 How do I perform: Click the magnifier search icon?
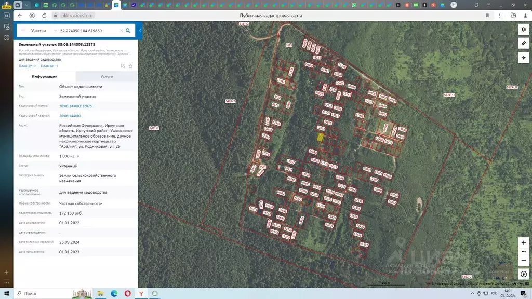128,31
